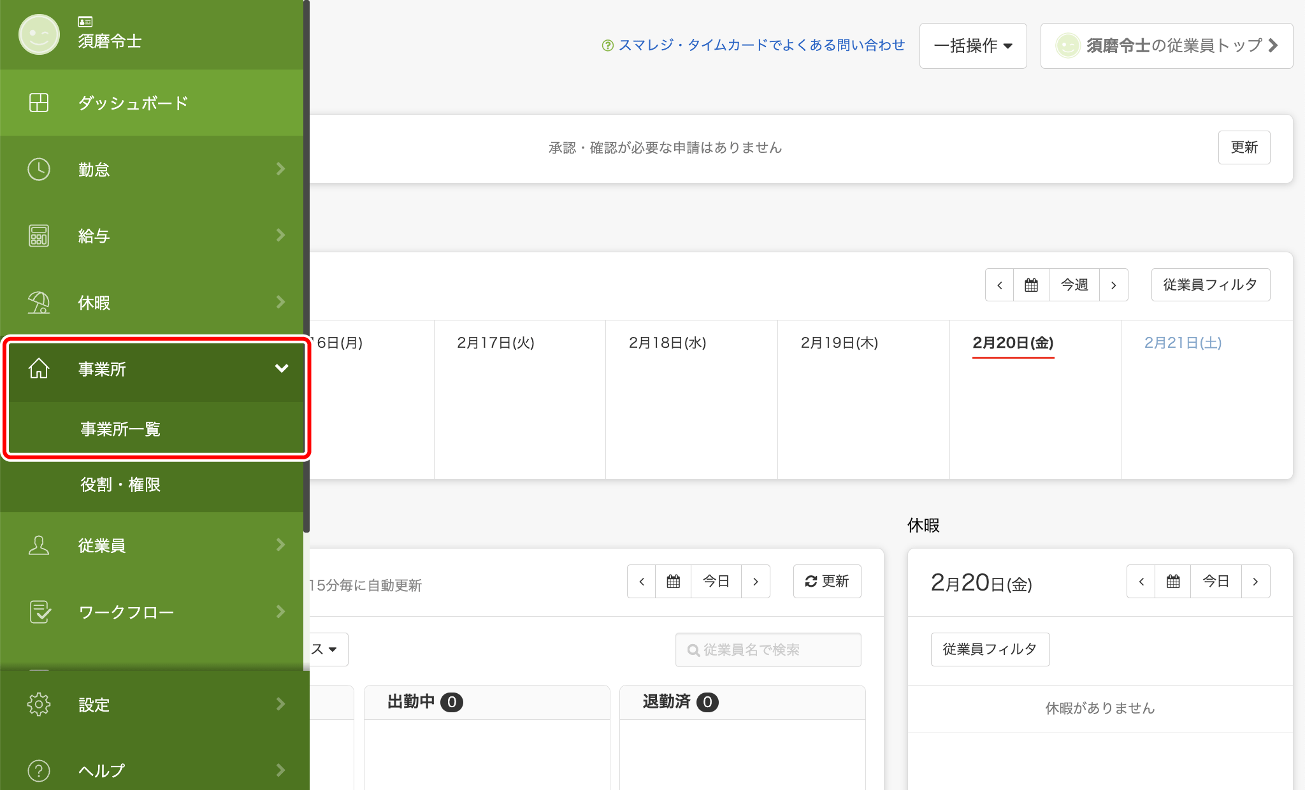Click the workflow checklist icon
1305x790 pixels.
click(40, 612)
